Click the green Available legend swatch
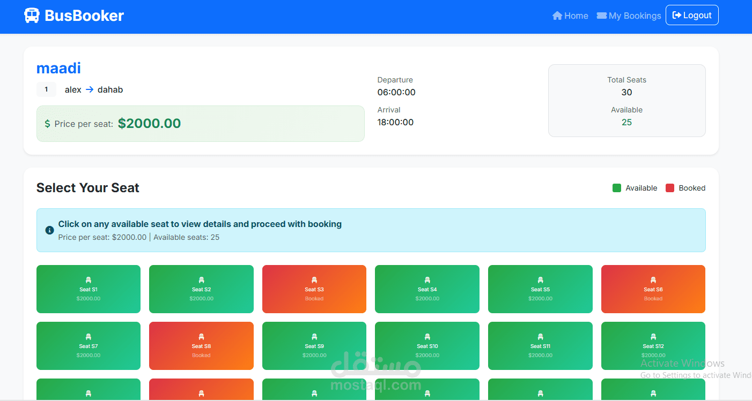This screenshot has width=752, height=401. click(617, 188)
